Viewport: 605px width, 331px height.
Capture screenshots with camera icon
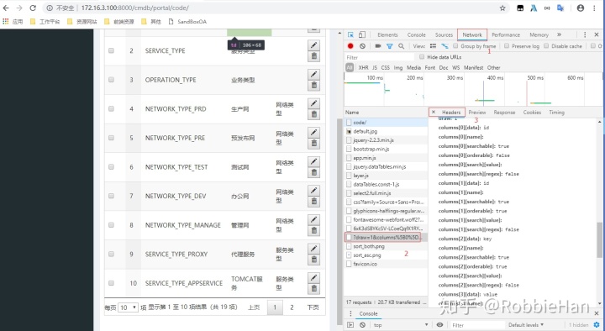[x=378, y=46]
